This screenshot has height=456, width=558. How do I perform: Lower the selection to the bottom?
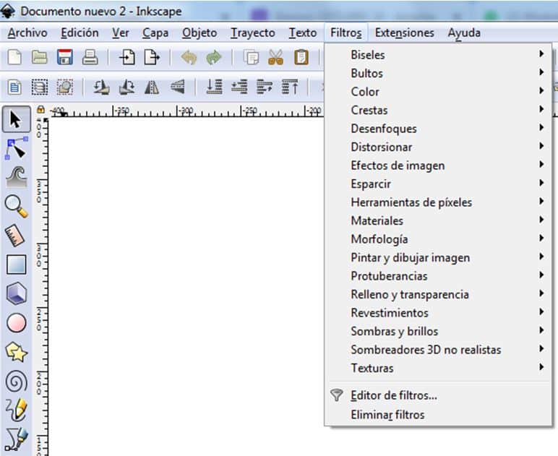[214, 87]
